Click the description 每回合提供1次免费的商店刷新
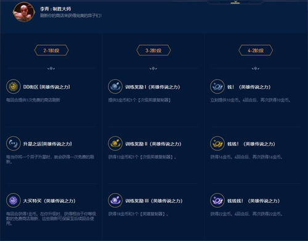The height and width of the screenshot is (241, 308). [x=33, y=100]
